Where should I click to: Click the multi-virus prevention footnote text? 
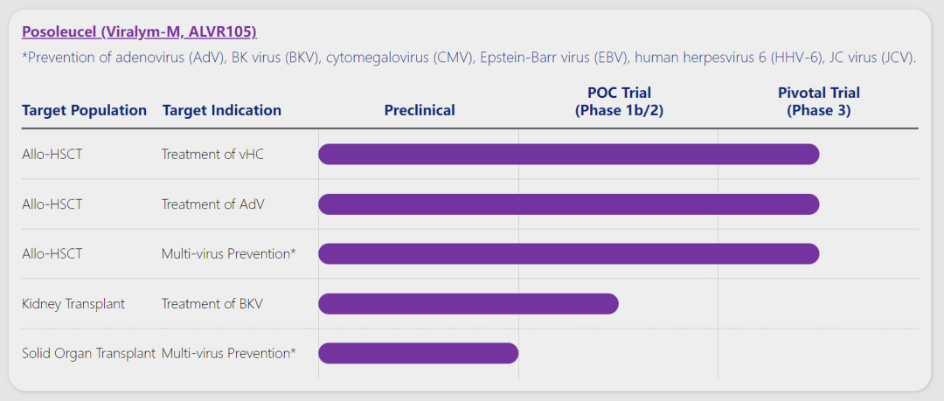pyautogui.click(x=469, y=58)
